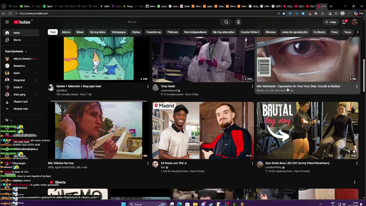Open Ibai channel avatar
366x206 pixels.
(x=155, y=164)
